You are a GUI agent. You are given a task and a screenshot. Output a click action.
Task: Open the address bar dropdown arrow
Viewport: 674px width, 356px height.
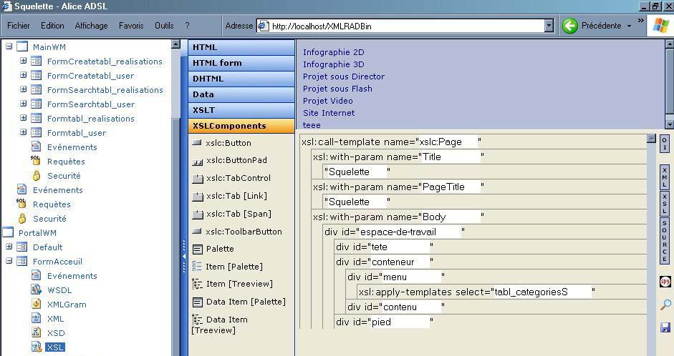pyautogui.click(x=549, y=26)
